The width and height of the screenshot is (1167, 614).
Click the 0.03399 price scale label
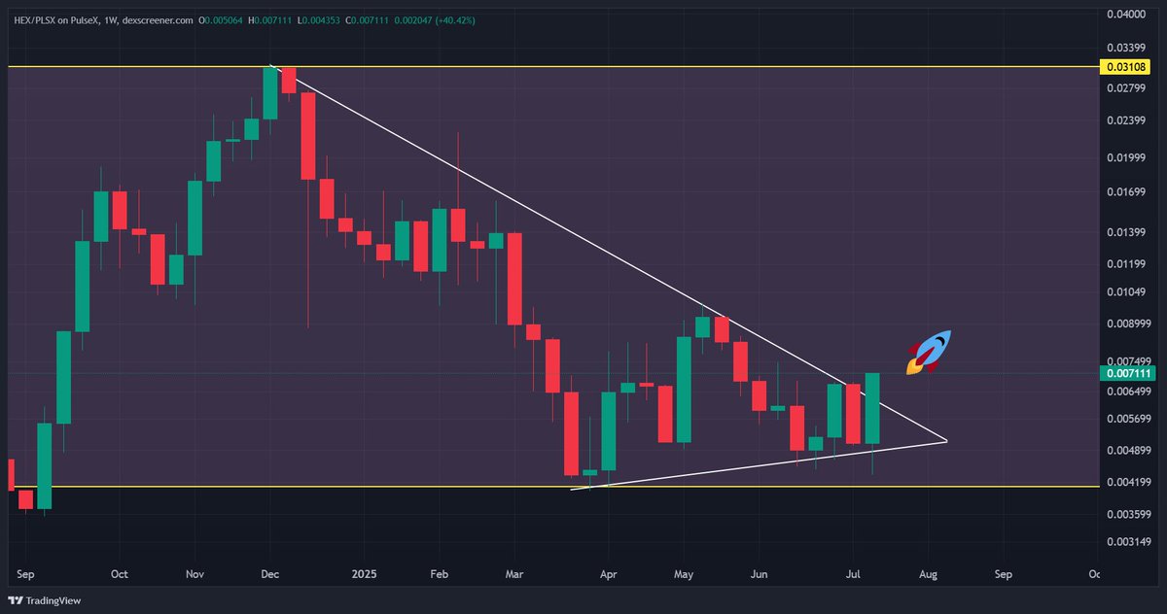point(1124,48)
